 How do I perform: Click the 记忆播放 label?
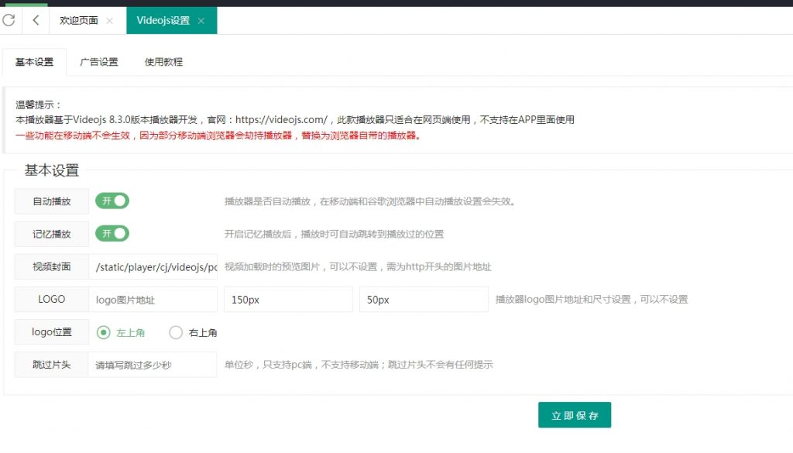tap(52, 234)
